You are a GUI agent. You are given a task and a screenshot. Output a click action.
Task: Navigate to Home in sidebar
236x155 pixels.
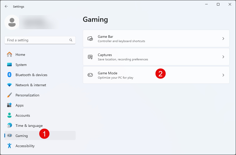tap(20, 55)
